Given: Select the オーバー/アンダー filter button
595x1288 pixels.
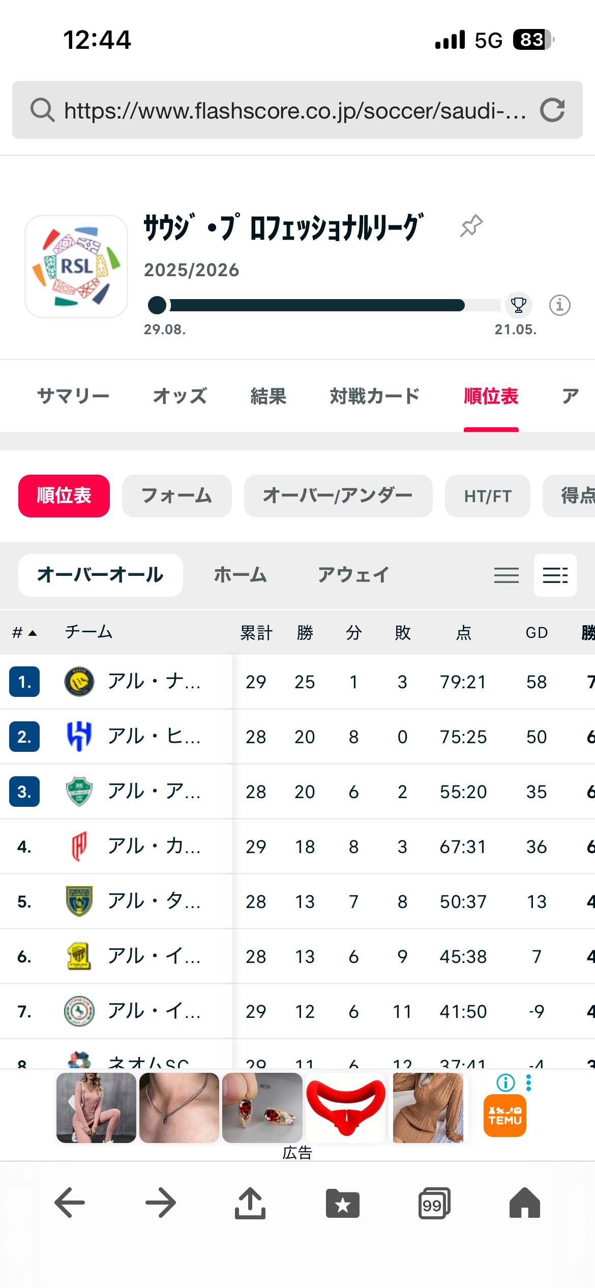Looking at the screenshot, I should pos(338,496).
